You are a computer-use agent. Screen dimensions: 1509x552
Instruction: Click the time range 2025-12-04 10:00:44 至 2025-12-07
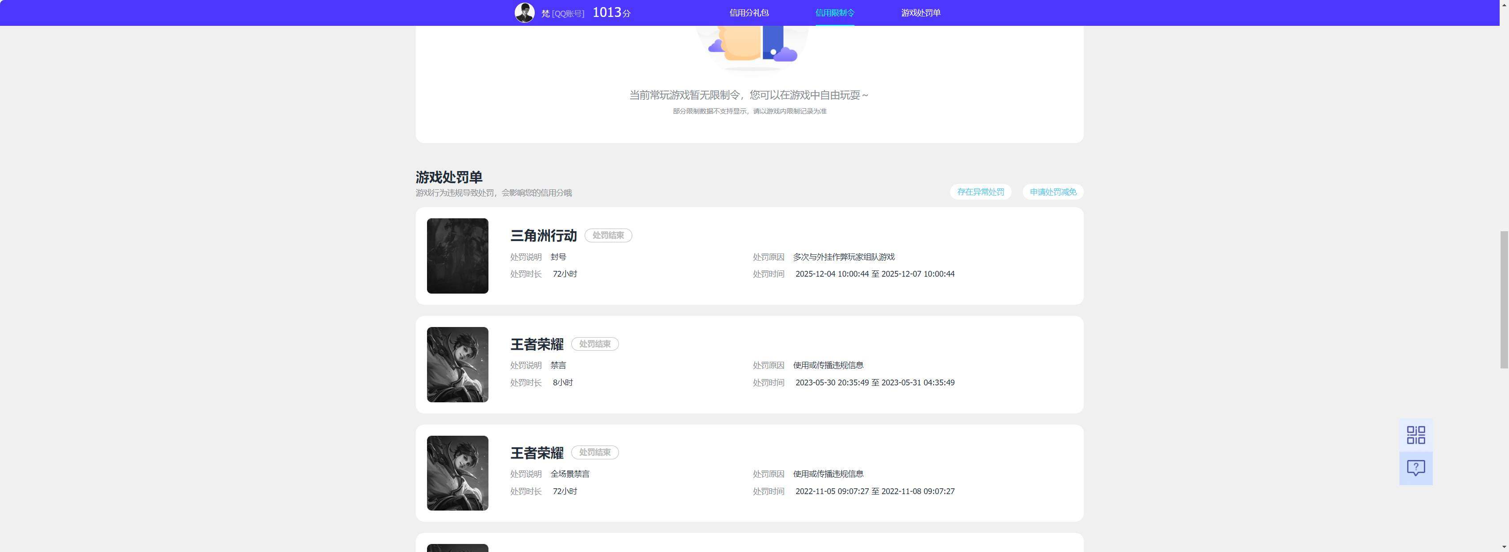(875, 274)
